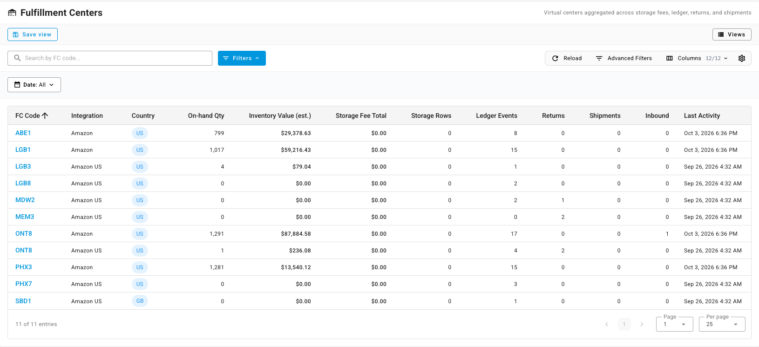Open the MEM3 fulfillment center link
The height and width of the screenshot is (347, 759).
point(25,217)
